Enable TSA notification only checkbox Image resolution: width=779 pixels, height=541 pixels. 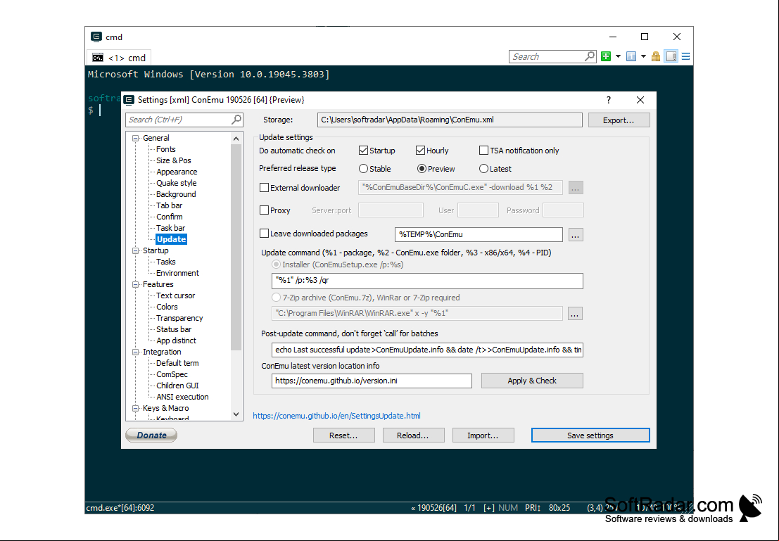tap(483, 151)
